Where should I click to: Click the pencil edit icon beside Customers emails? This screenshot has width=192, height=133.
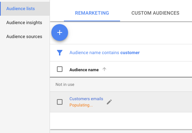click(109, 102)
